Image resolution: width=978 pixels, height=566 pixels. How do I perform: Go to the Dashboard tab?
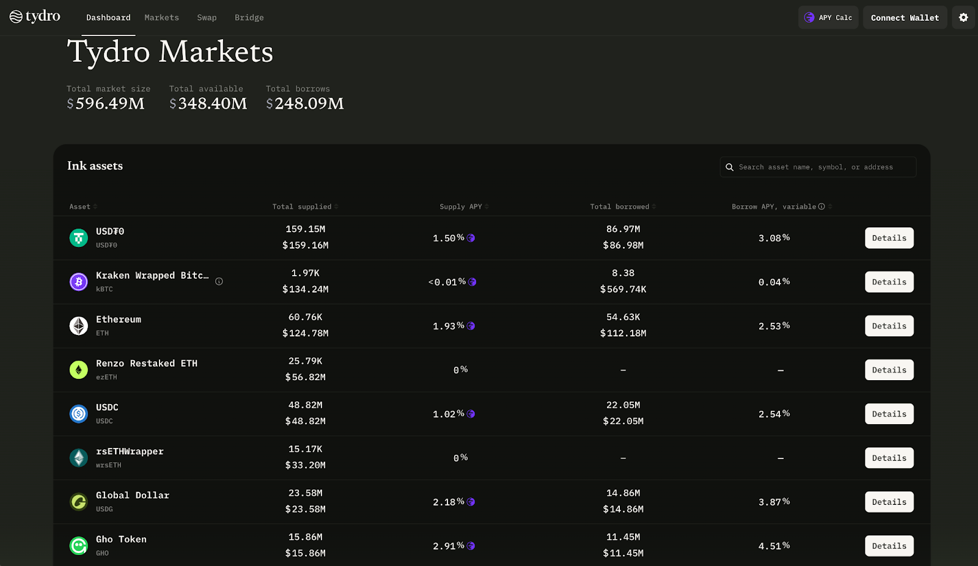(x=108, y=18)
